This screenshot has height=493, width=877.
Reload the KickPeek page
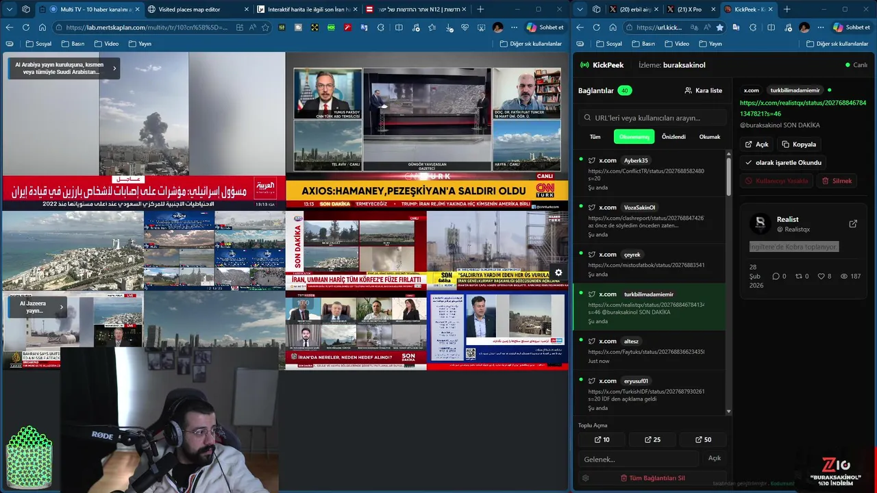pos(596,27)
